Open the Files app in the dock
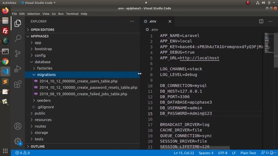This screenshot has height=156, width=278. (5, 21)
